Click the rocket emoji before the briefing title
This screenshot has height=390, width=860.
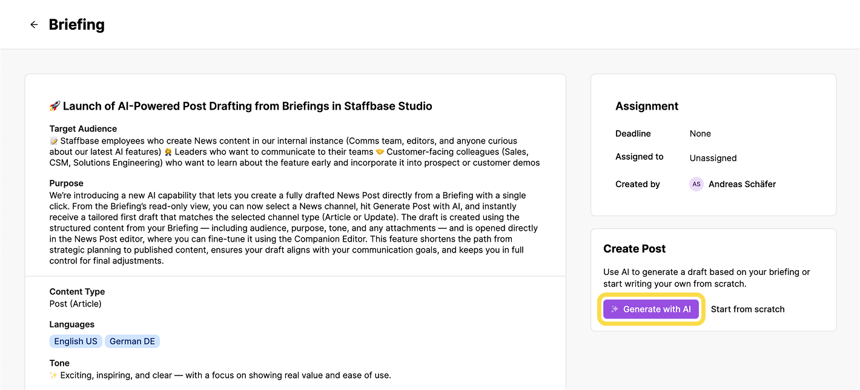coord(55,106)
